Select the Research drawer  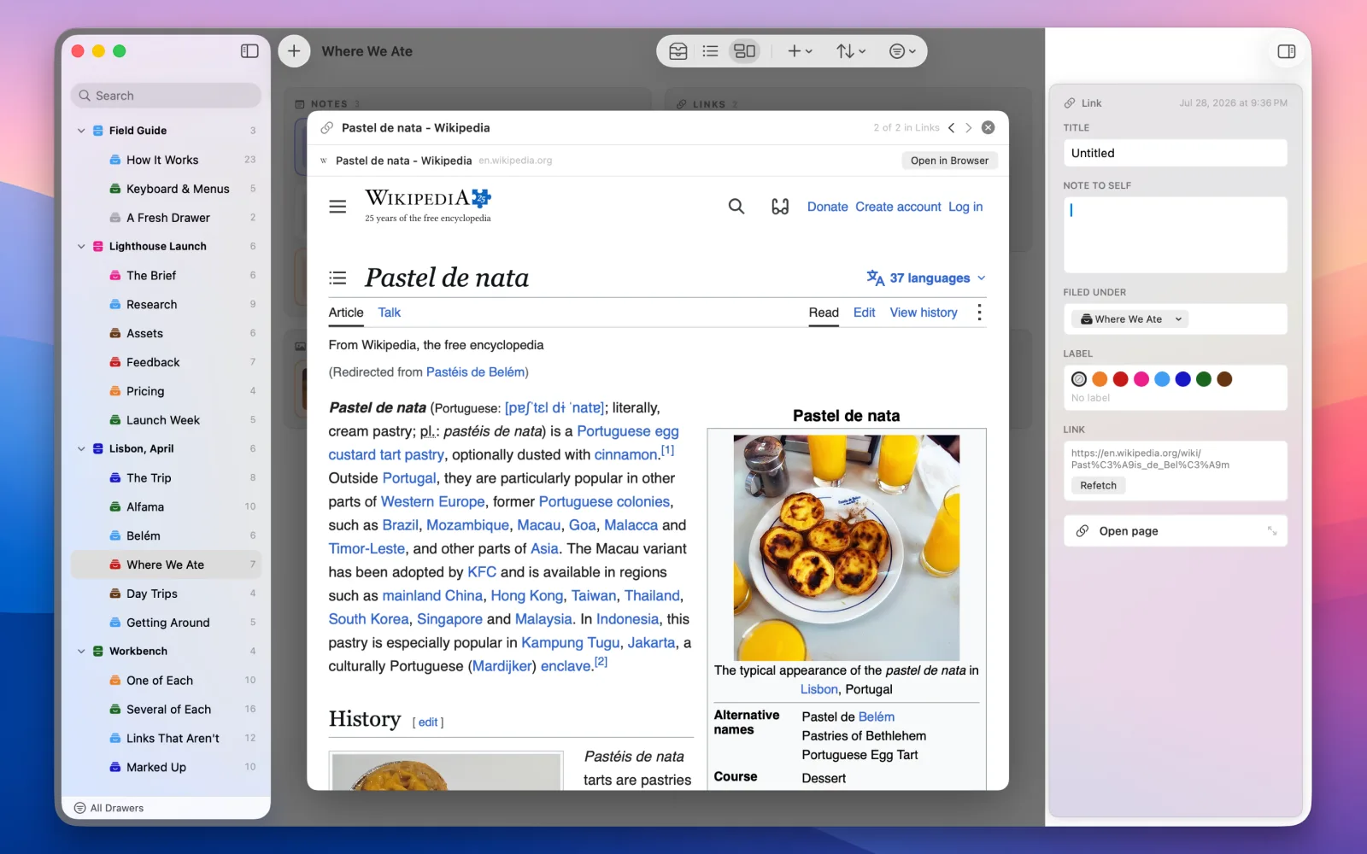click(x=166, y=304)
